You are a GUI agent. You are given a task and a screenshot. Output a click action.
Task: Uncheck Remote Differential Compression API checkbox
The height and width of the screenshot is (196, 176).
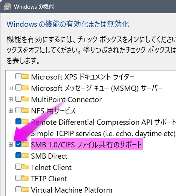click(18, 122)
